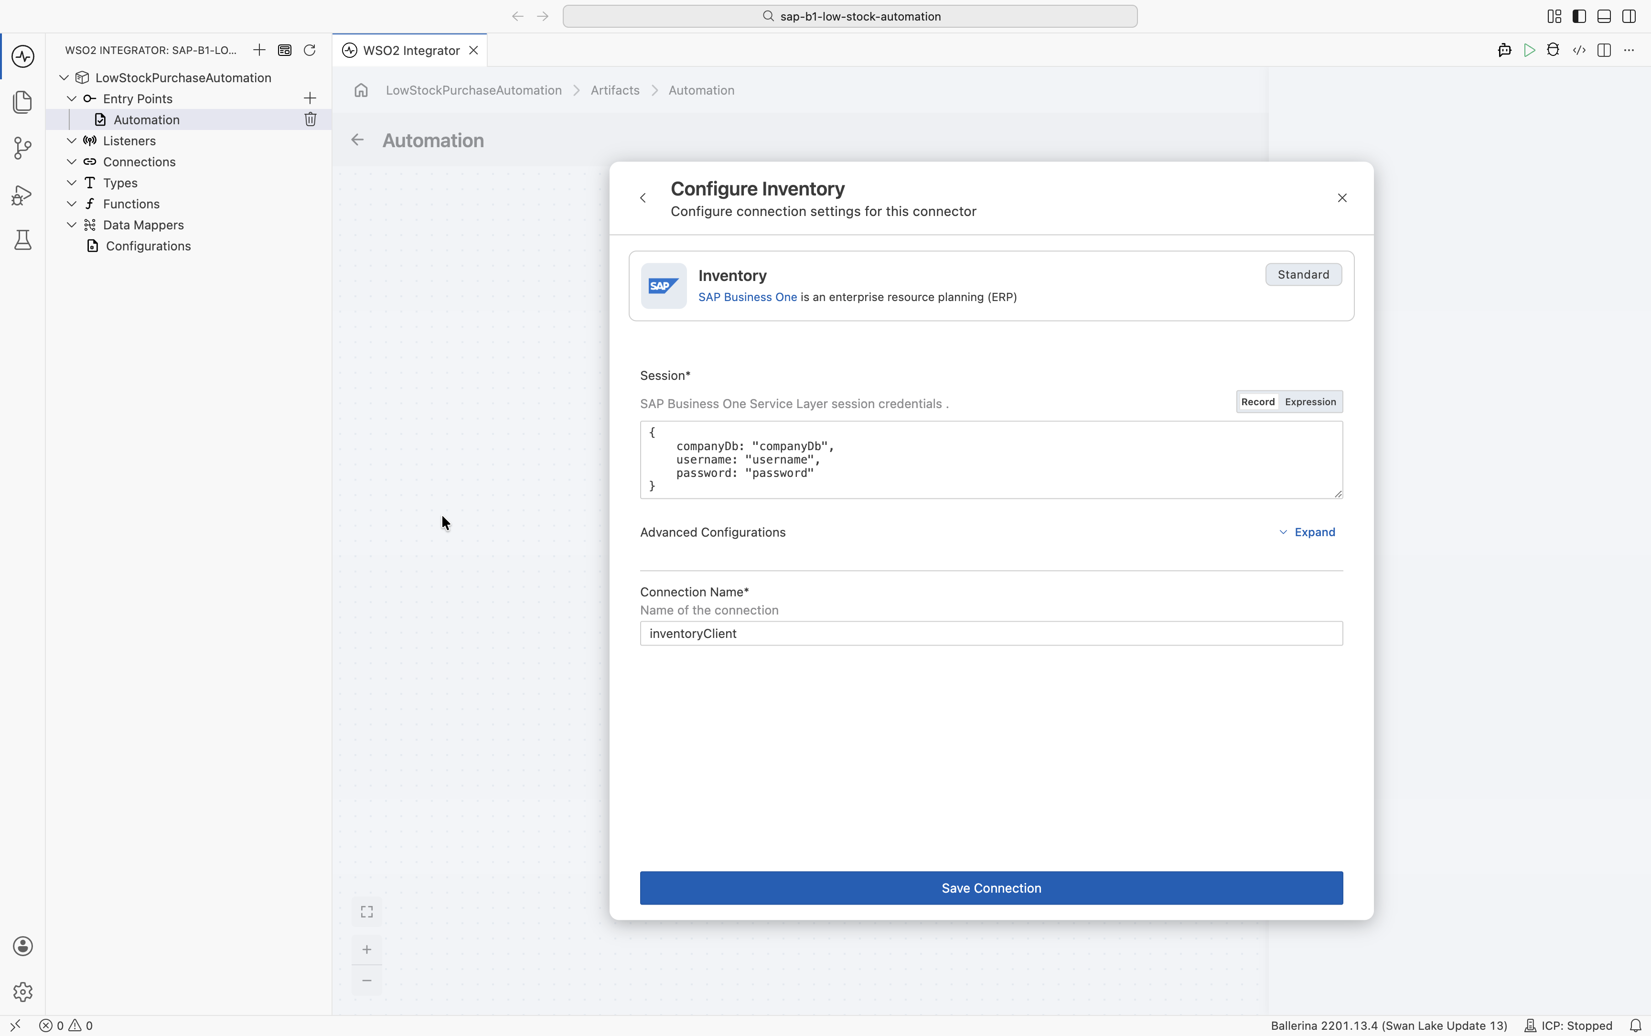Image resolution: width=1651 pixels, height=1036 pixels.
Task: Expand Advanced Configurations
Action: tap(1307, 532)
